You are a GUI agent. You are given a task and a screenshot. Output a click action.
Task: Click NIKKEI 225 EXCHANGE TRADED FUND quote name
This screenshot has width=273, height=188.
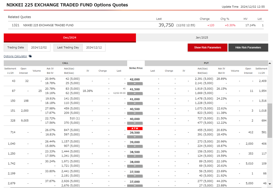[x=48, y=25]
